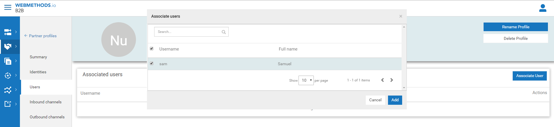Open the hamburger navigation menu
The height and width of the screenshot is (127, 554).
[8, 7]
